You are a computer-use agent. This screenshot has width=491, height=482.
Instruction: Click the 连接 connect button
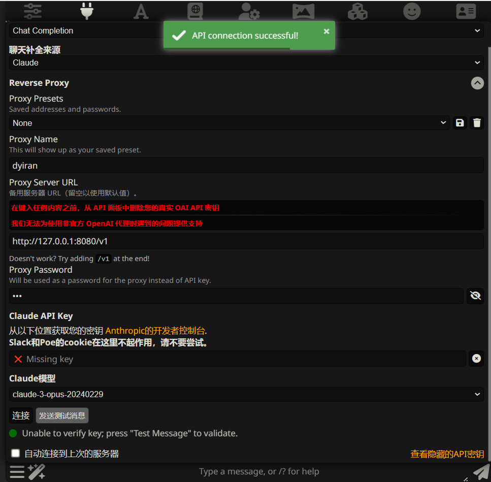(x=21, y=415)
